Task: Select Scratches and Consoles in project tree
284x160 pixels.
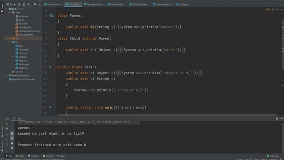Action: (x=22, y=79)
